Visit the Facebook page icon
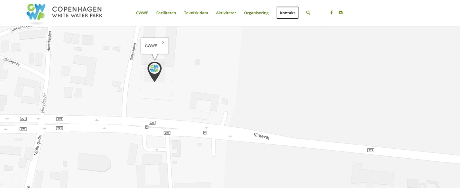 331,13
